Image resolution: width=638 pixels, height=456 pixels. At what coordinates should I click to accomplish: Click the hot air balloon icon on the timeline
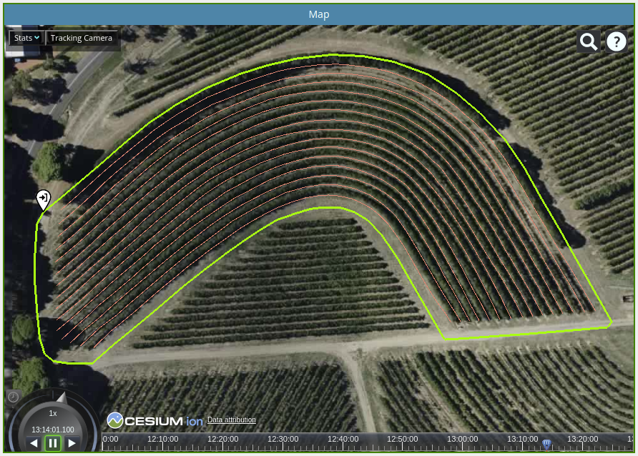pos(546,444)
